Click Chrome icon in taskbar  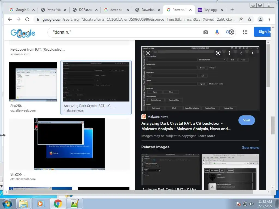pos(58,204)
